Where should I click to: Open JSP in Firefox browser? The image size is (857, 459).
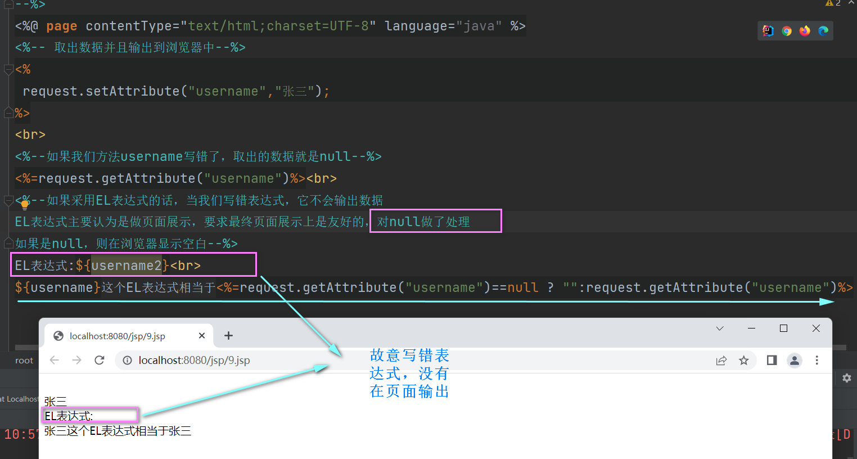click(805, 31)
